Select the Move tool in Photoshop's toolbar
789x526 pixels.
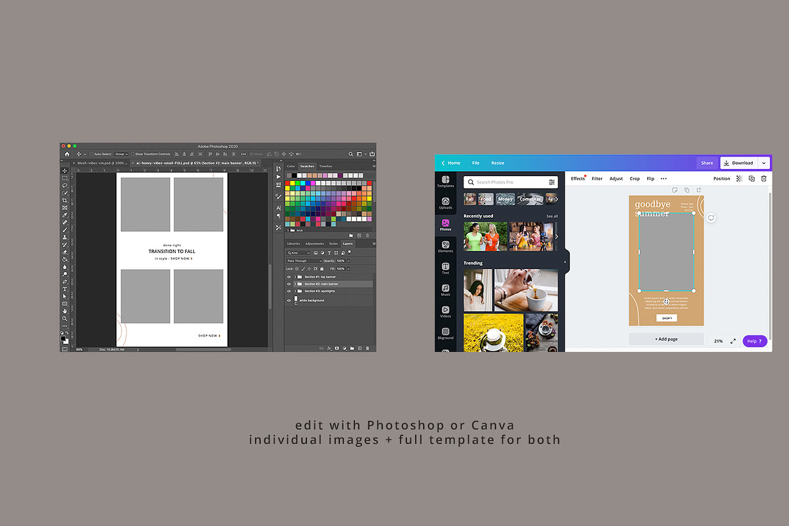64,171
